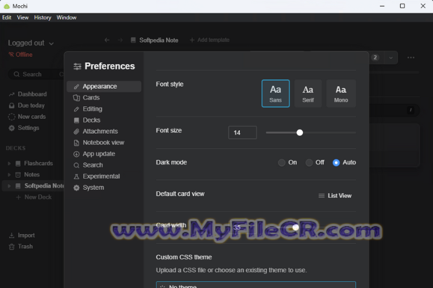Navigate forward with the right arrow
This screenshot has width=433, height=288.
coord(120,40)
